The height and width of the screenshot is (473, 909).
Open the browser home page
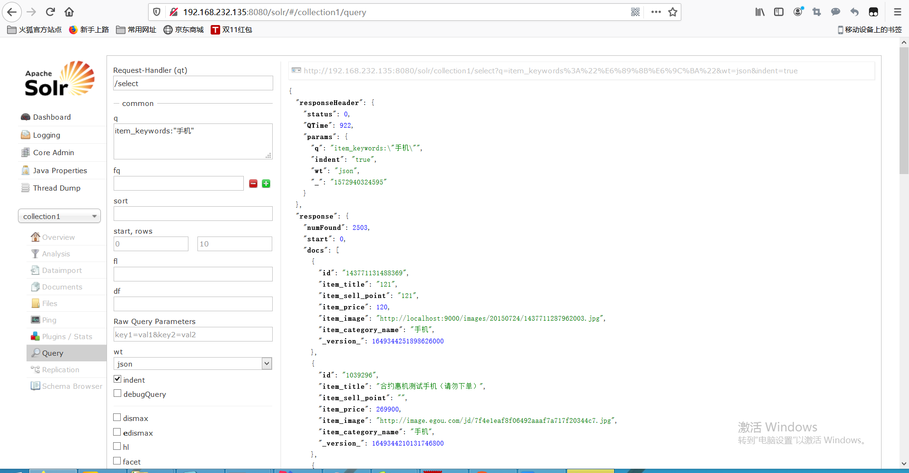pyautogui.click(x=69, y=12)
